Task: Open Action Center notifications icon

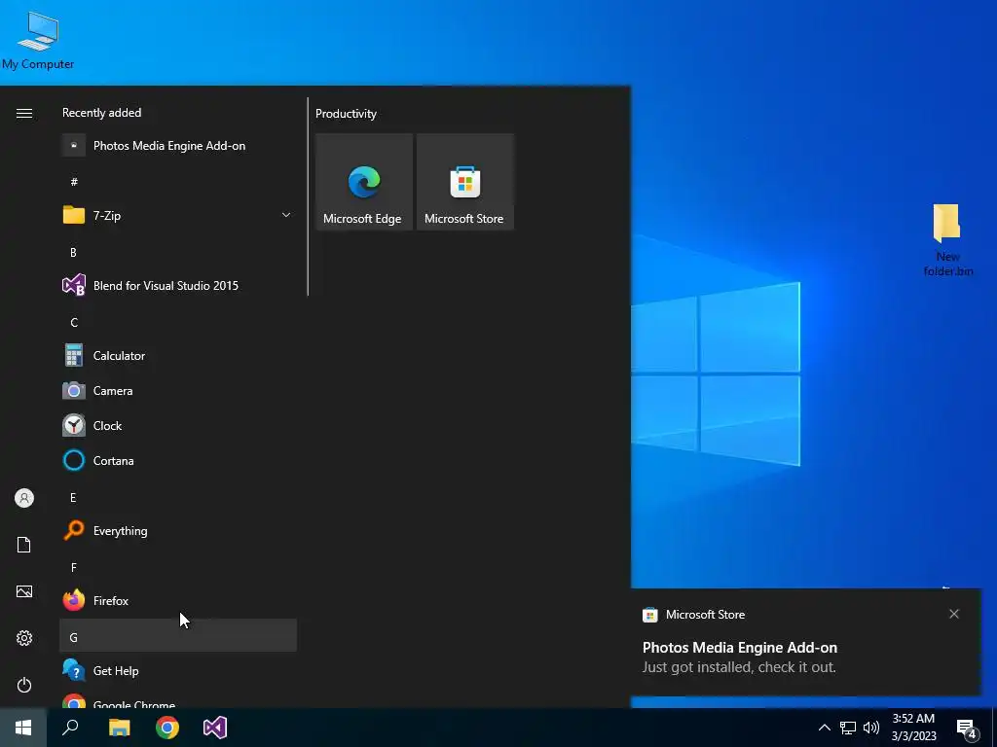Action: [x=966, y=728]
